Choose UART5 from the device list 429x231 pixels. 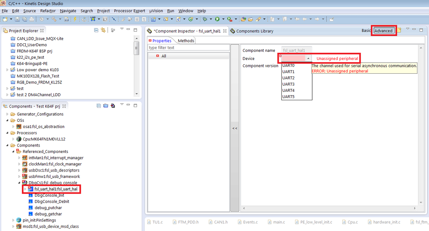(x=297, y=97)
